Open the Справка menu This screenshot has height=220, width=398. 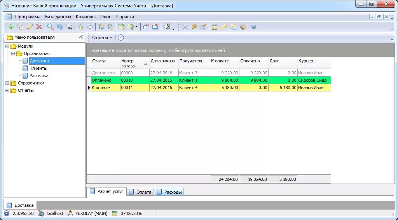(125, 17)
